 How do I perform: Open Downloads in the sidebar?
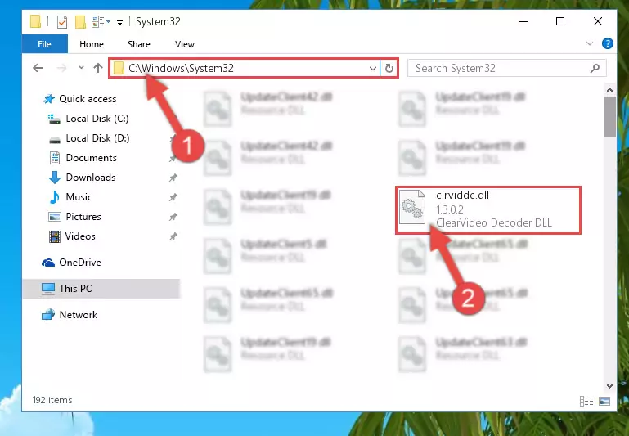click(x=91, y=178)
